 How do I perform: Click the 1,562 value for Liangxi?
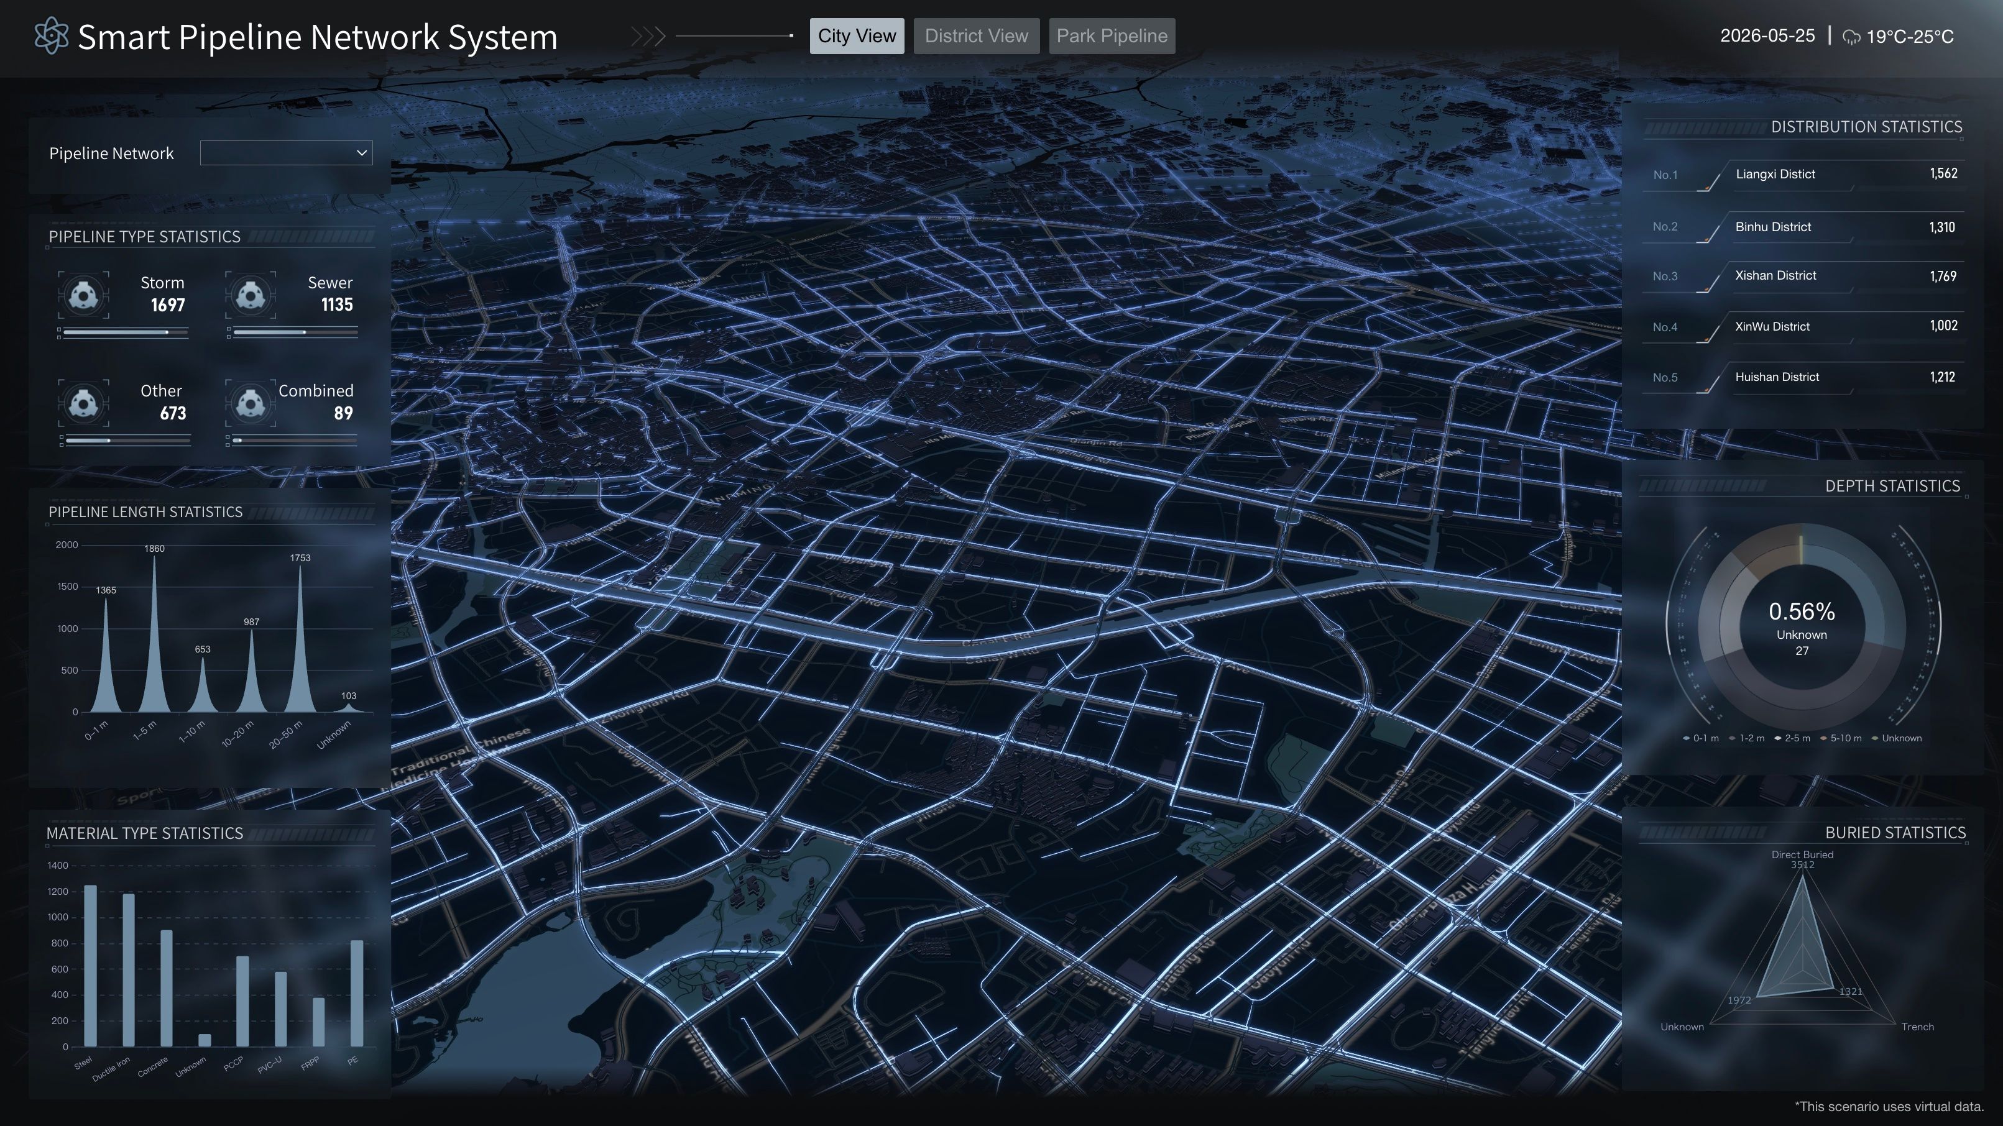(1943, 173)
